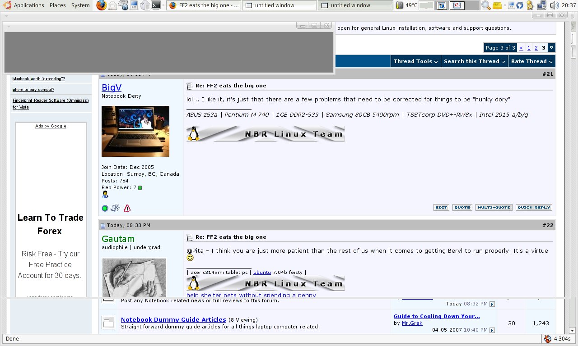Click the blue circular update arrows tray icon
This screenshot has height=346, width=578.
tap(520, 5)
